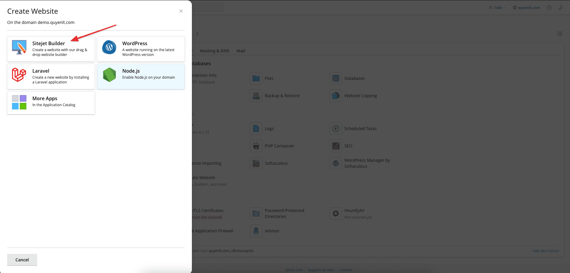Switch to the Mail tab

coord(241,51)
